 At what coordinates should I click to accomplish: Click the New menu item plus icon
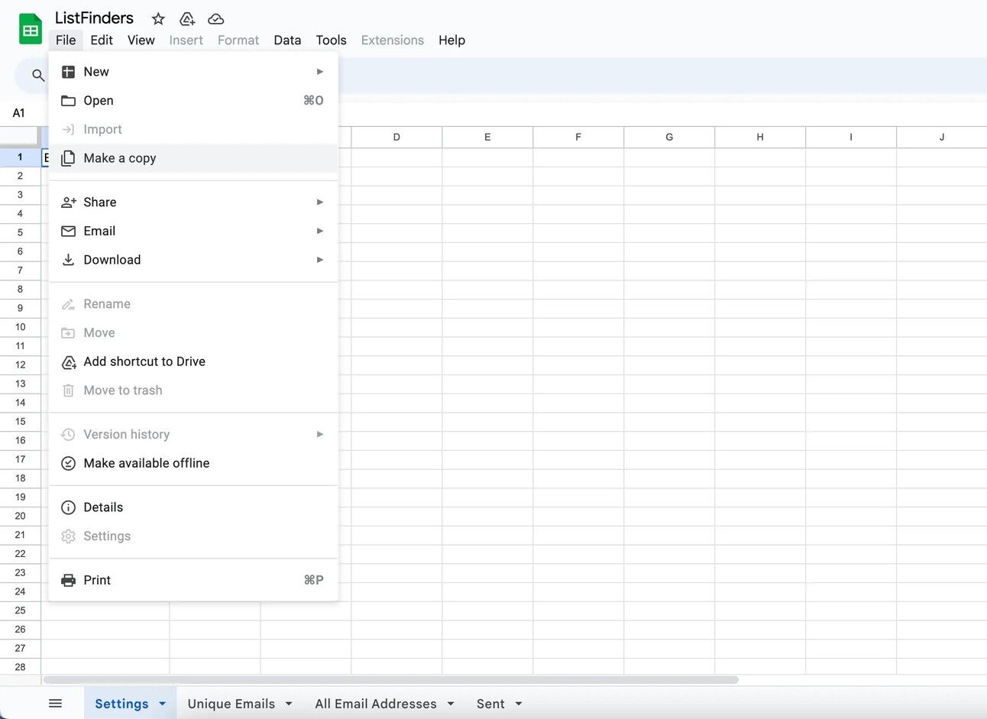coord(68,72)
